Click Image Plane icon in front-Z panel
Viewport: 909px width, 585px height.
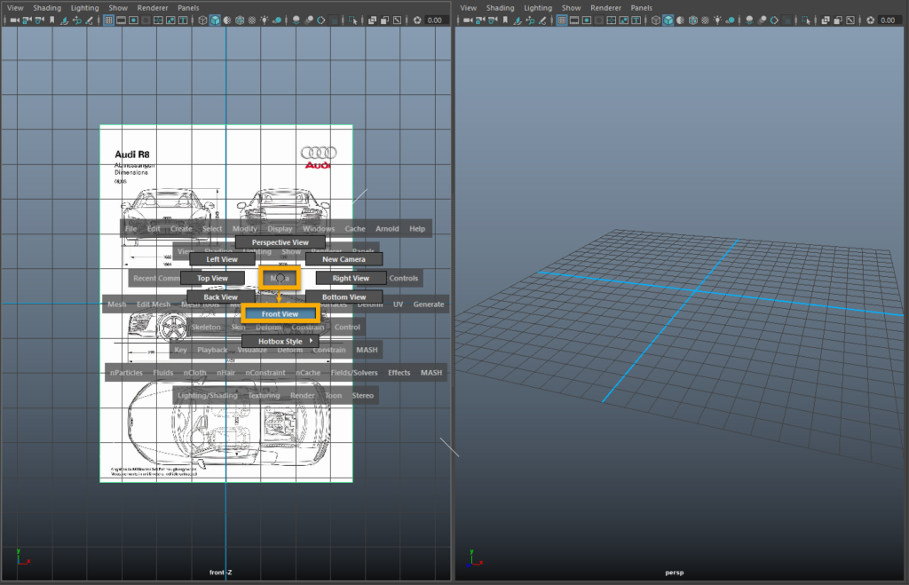(x=64, y=20)
